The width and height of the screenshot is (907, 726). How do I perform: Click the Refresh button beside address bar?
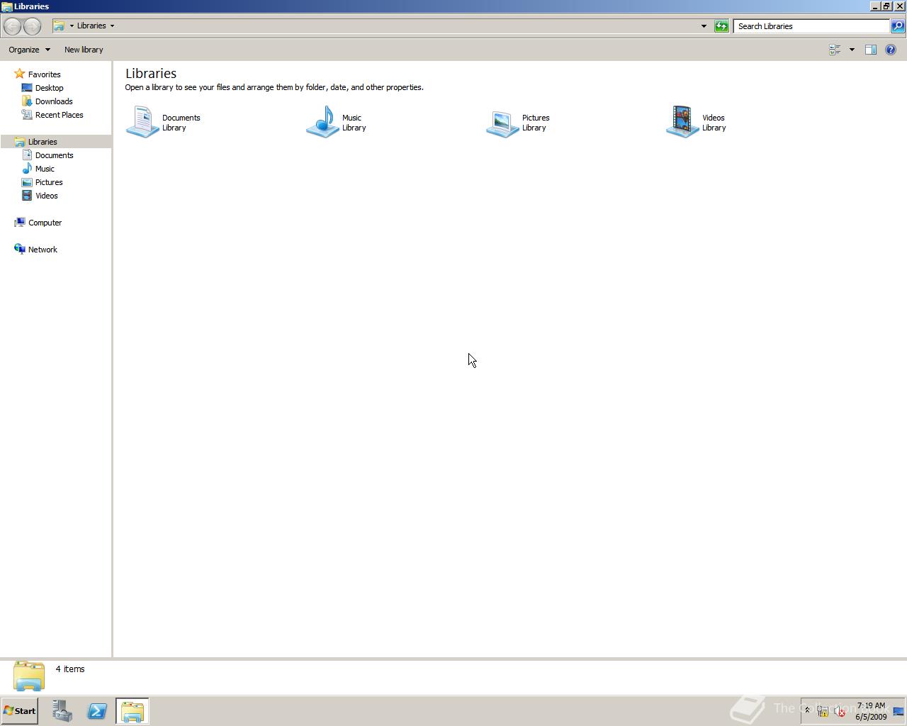click(721, 26)
